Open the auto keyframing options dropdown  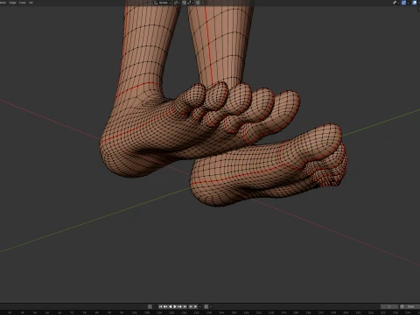[x=155, y=306]
